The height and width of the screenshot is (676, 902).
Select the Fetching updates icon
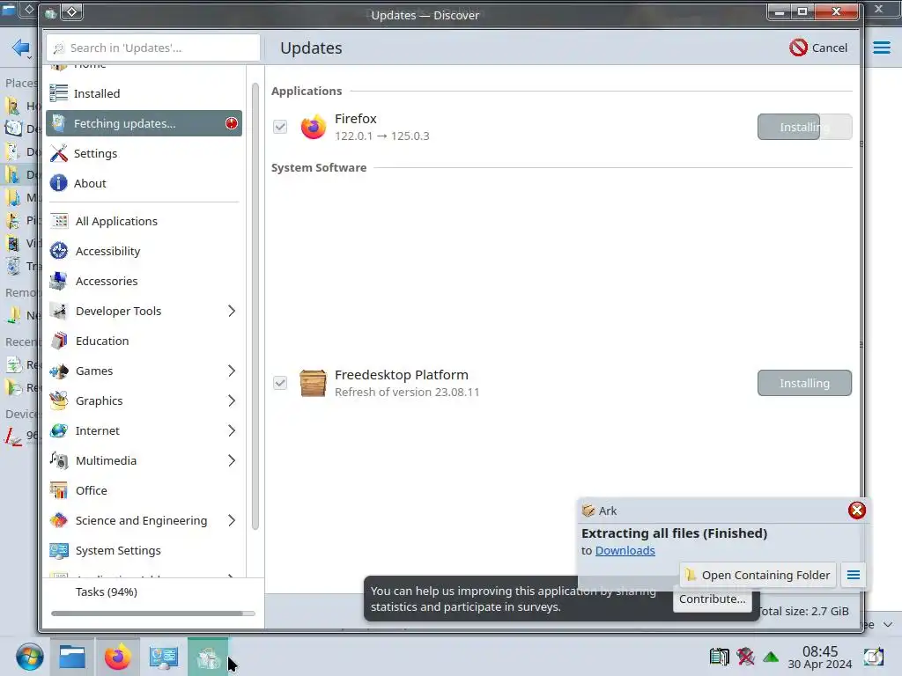(59, 123)
